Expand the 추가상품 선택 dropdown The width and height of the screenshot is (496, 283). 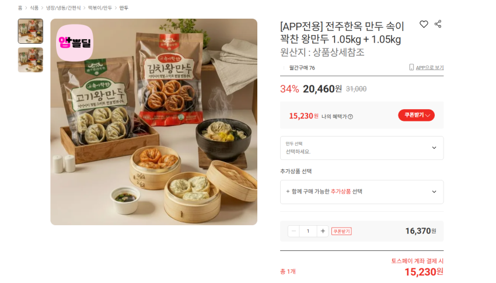coord(362,192)
